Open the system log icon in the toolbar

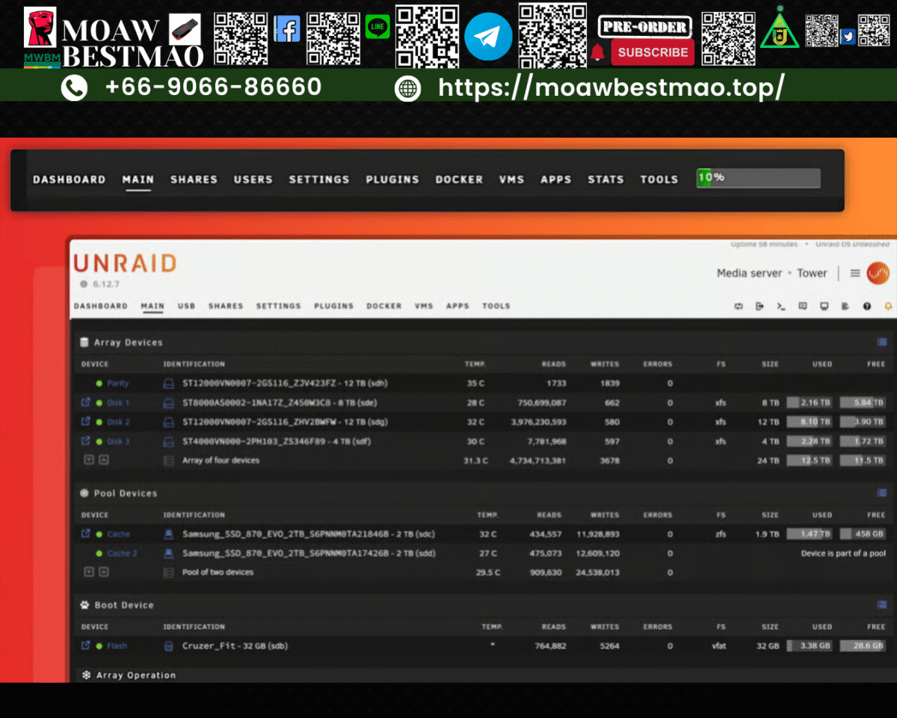click(845, 306)
